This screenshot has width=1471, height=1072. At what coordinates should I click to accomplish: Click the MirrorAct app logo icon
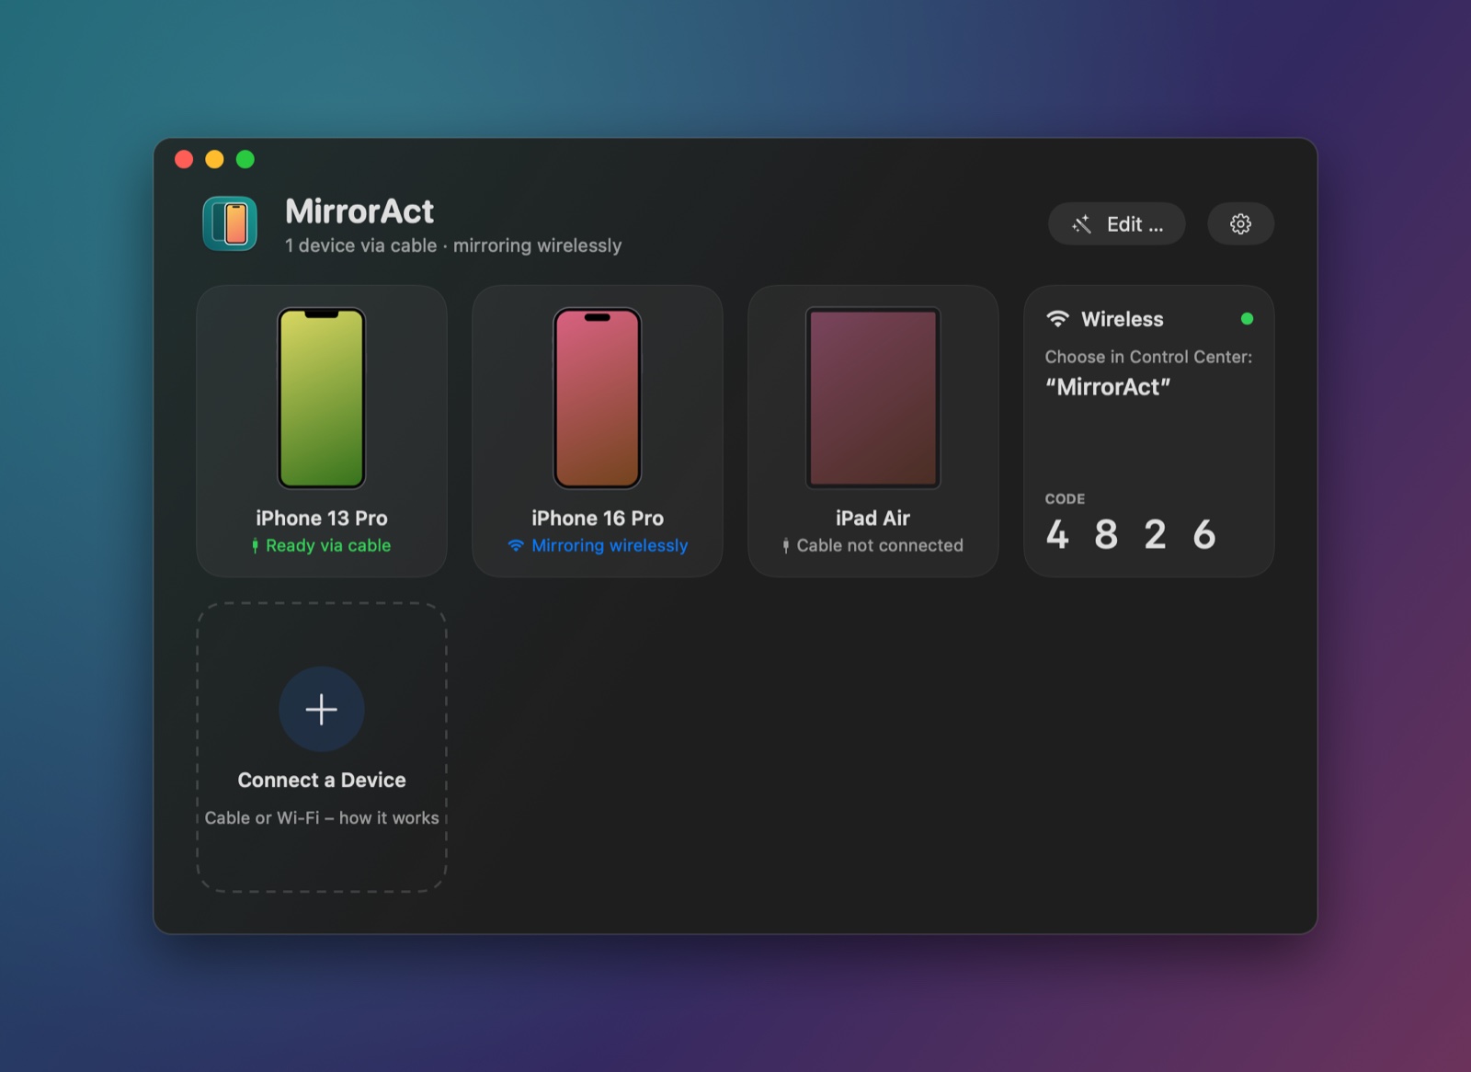230,223
